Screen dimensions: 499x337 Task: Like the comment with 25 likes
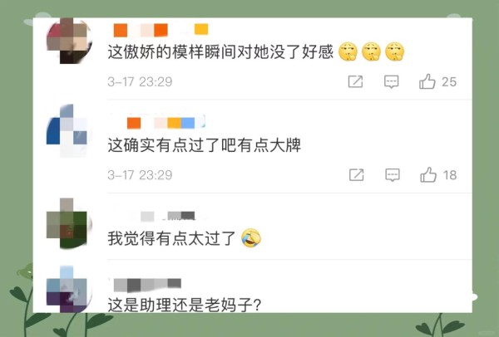[427, 81]
